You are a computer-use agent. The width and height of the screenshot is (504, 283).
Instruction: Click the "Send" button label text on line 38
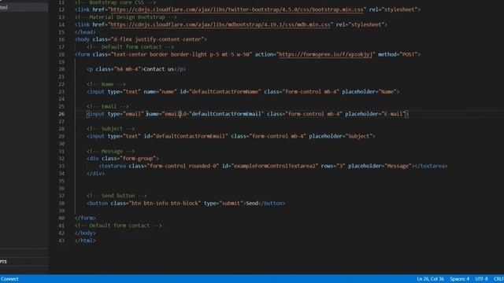click(252, 203)
